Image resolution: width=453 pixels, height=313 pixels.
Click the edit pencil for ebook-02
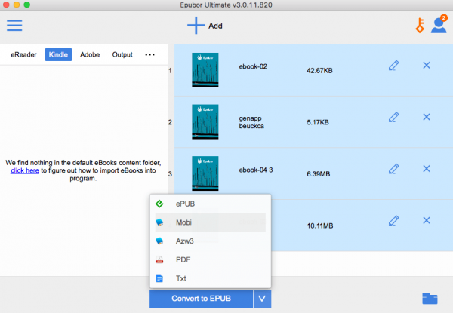coord(393,66)
